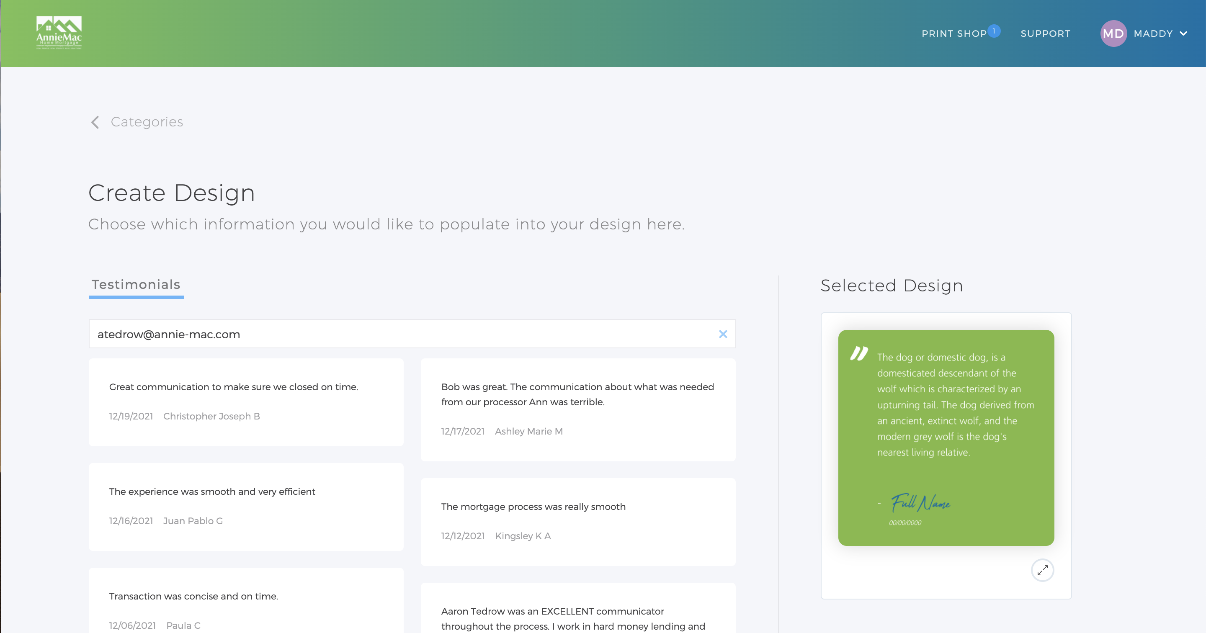The width and height of the screenshot is (1206, 633).
Task: Choose Juan Pablo G's smooth experience testimonial
Action: [x=246, y=507]
